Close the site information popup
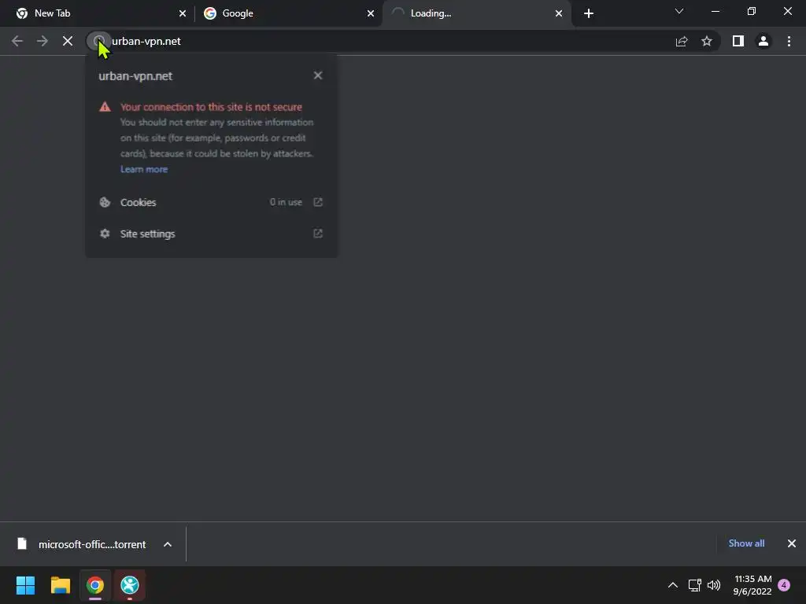This screenshot has height=604, width=806. coord(318,75)
